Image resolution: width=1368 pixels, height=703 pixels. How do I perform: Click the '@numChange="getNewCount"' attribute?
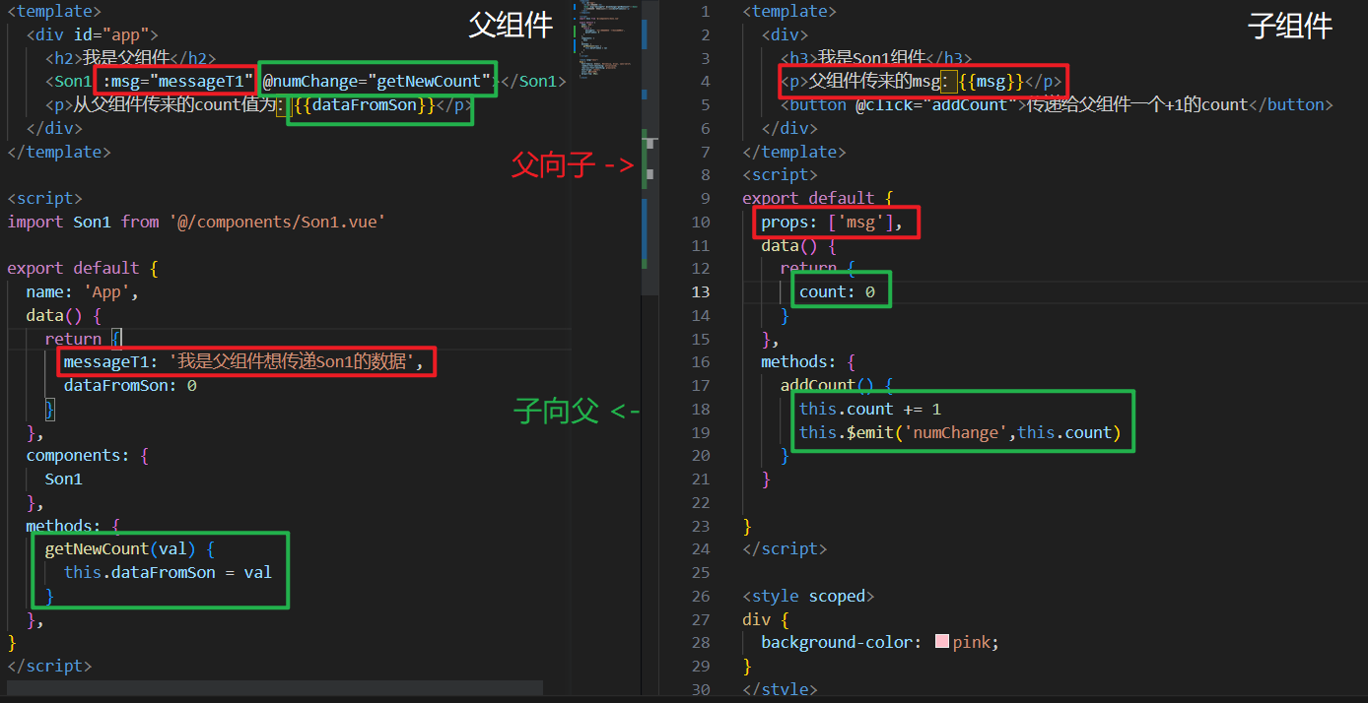[377, 81]
